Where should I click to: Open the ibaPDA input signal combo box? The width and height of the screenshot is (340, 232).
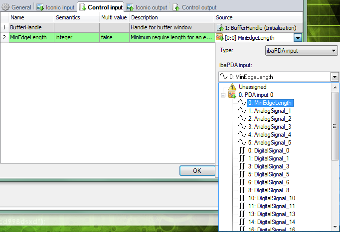point(279,77)
